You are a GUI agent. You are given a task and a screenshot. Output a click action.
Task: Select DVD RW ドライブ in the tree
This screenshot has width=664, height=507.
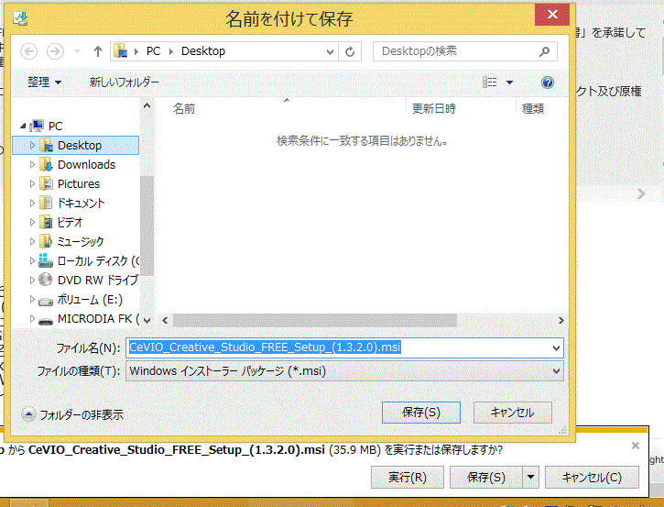point(98,280)
